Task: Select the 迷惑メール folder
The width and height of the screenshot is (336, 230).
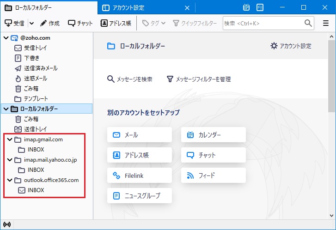Action: pos(35,79)
